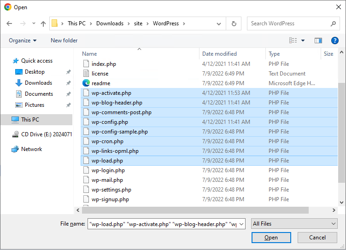This screenshot has height=250, width=346.
Task: Click the Cancel button
Action: (x=317, y=238)
